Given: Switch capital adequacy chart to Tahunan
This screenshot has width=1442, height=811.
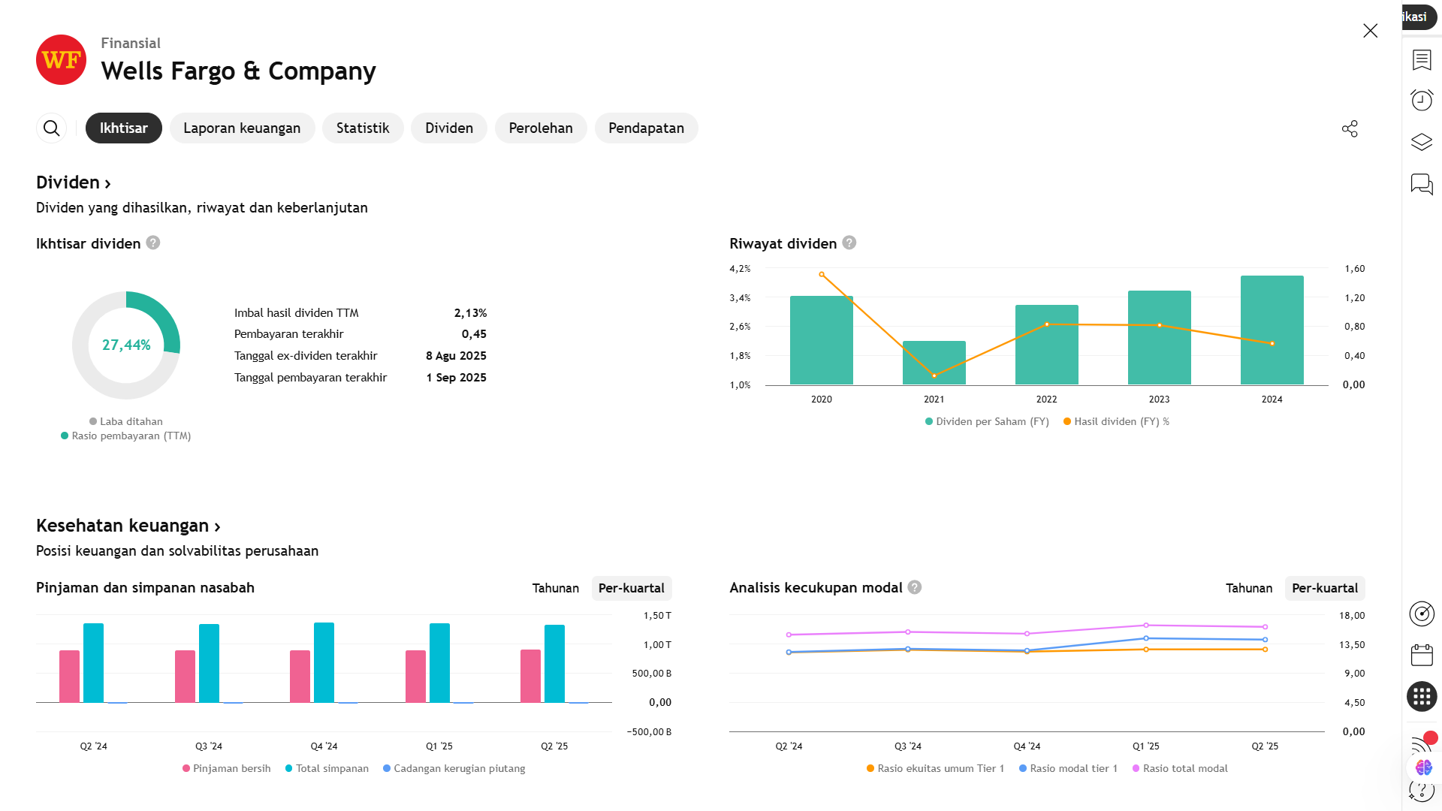Looking at the screenshot, I should coord(1248,588).
